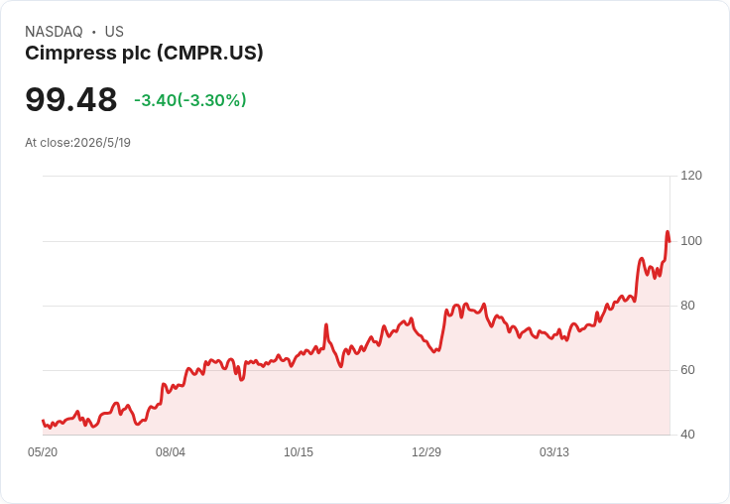Viewport: 730px width, 504px height.
Task: Click the 05/20 date axis label
Action: (43, 451)
